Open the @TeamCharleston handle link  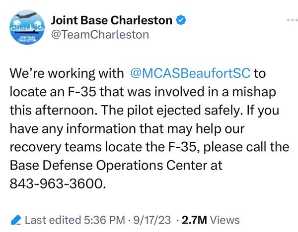[x=100, y=34]
